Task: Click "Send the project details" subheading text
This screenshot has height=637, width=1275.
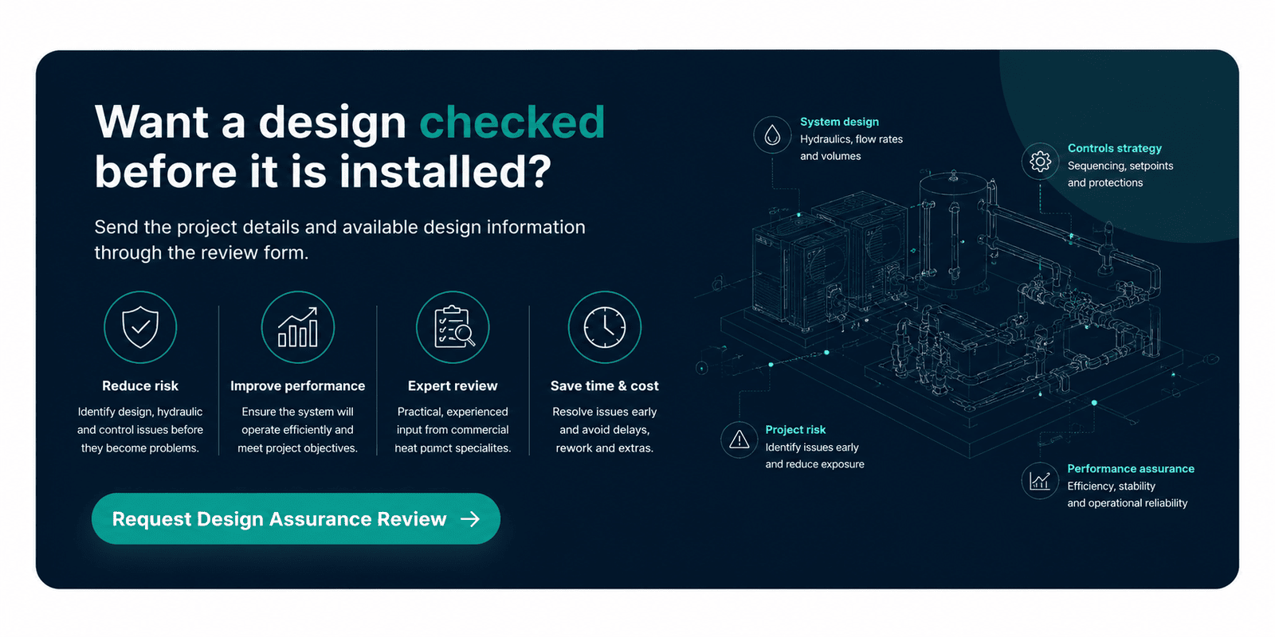Action: [339, 240]
